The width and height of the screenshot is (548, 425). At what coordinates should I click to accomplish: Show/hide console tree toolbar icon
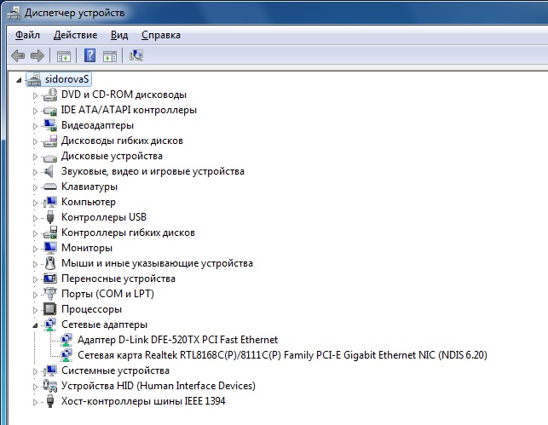pos(64,56)
